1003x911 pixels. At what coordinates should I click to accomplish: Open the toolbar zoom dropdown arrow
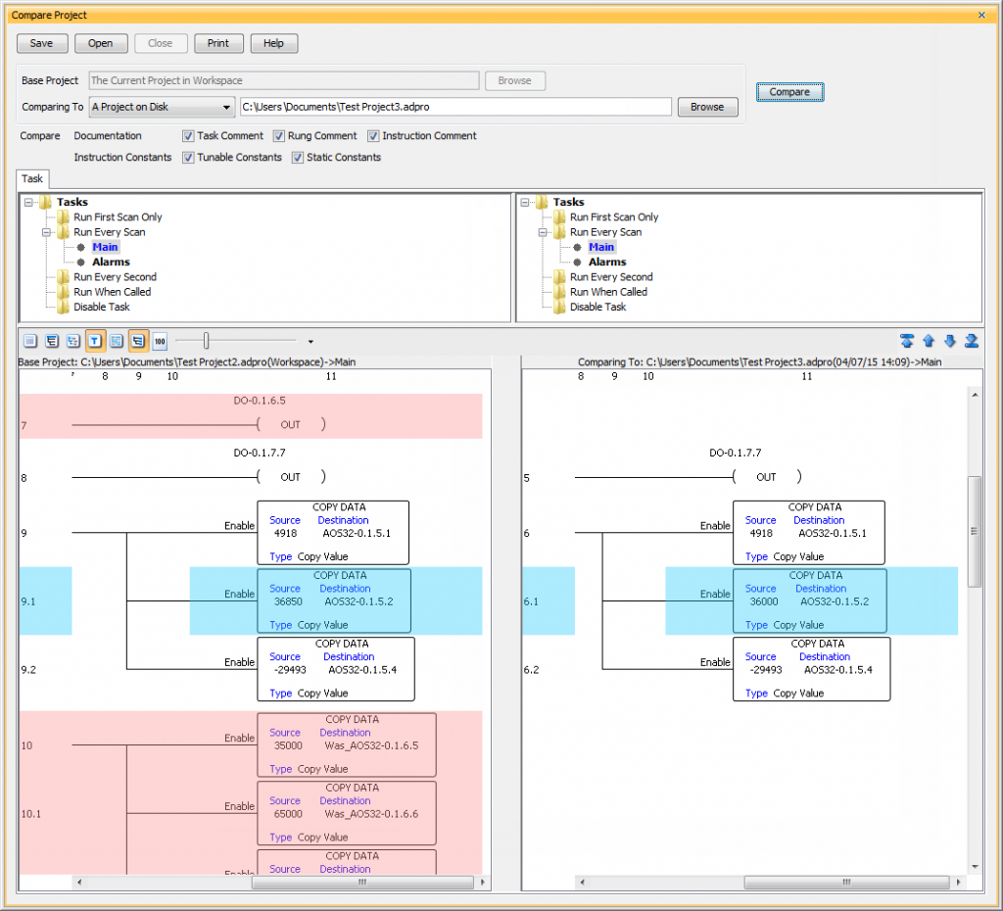[310, 341]
